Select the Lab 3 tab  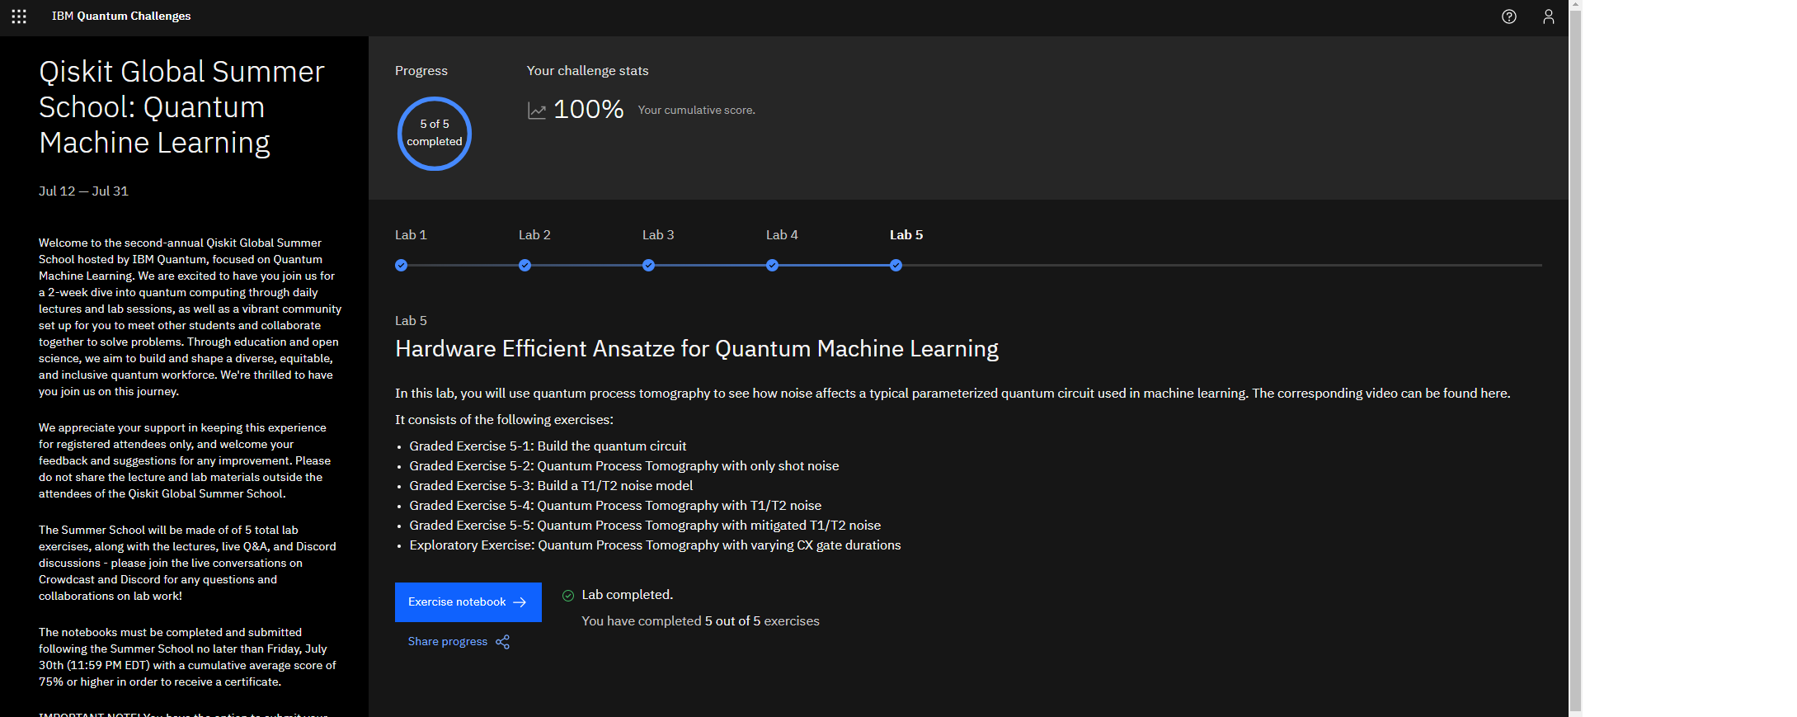click(658, 235)
